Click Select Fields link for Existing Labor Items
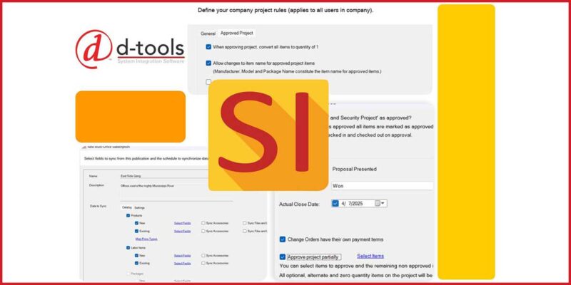 pyautogui.click(x=183, y=263)
